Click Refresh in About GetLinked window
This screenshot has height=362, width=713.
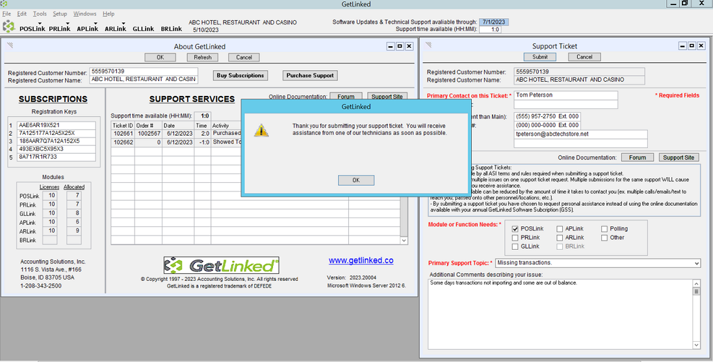pyautogui.click(x=203, y=57)
